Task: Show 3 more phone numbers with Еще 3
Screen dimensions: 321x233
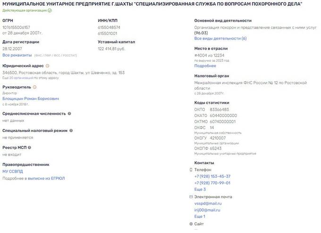Action: 200,189
